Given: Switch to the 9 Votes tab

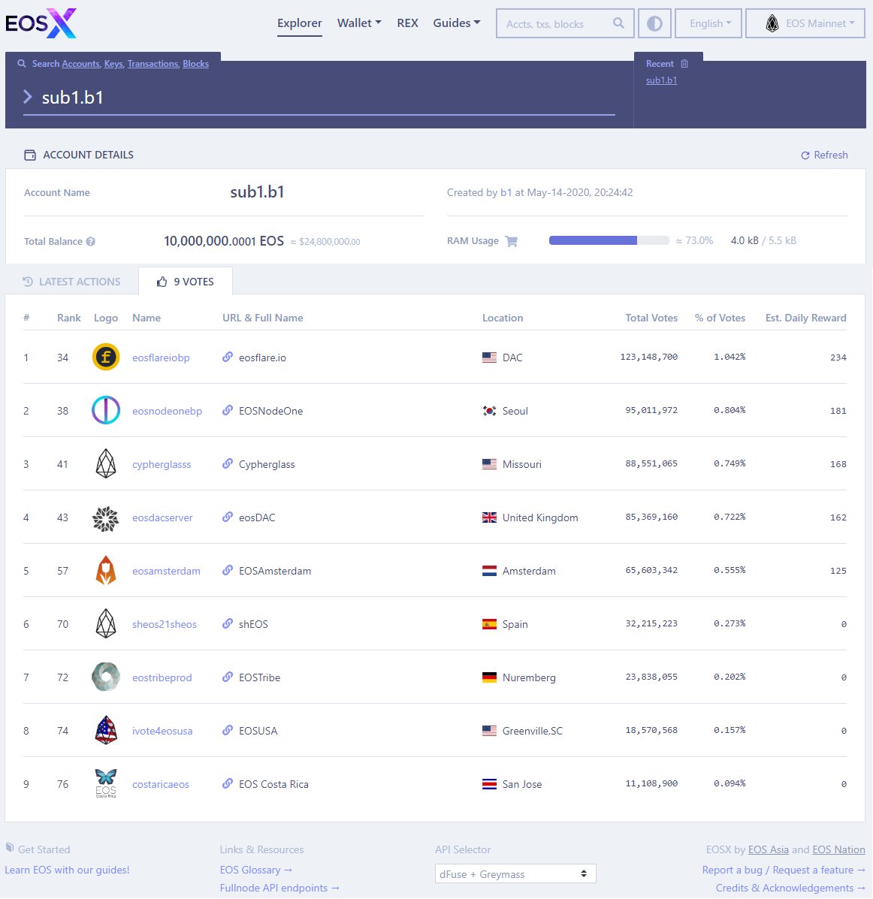Looking at the screenshot, I should [186, 282].
